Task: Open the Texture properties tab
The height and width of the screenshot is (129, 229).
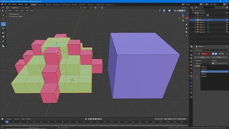Action: (x=191, y=97)
